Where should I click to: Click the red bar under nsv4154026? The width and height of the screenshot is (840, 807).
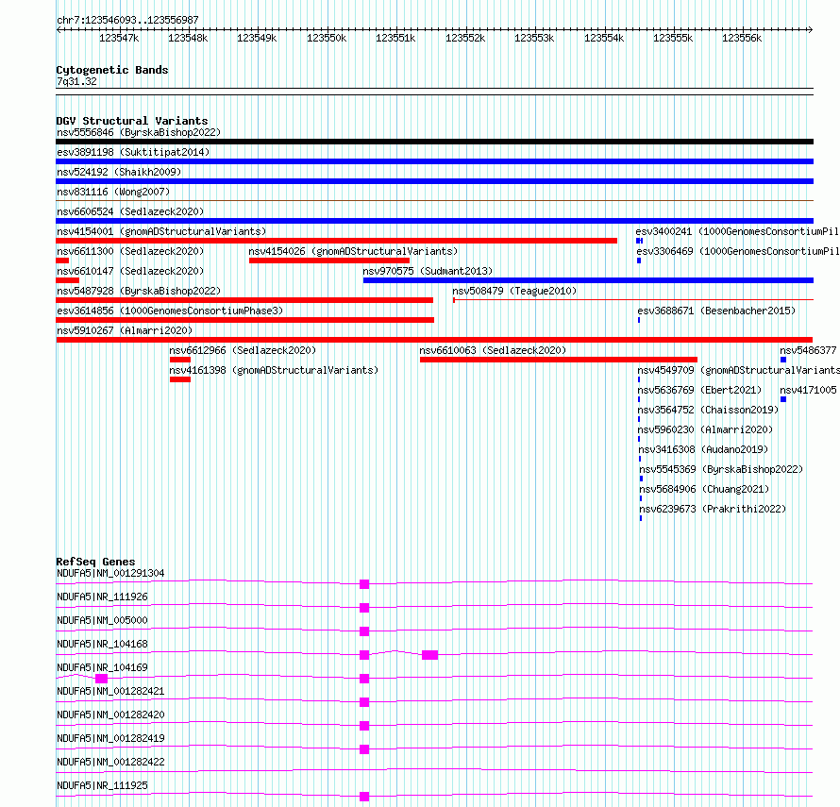coord(329,261)
